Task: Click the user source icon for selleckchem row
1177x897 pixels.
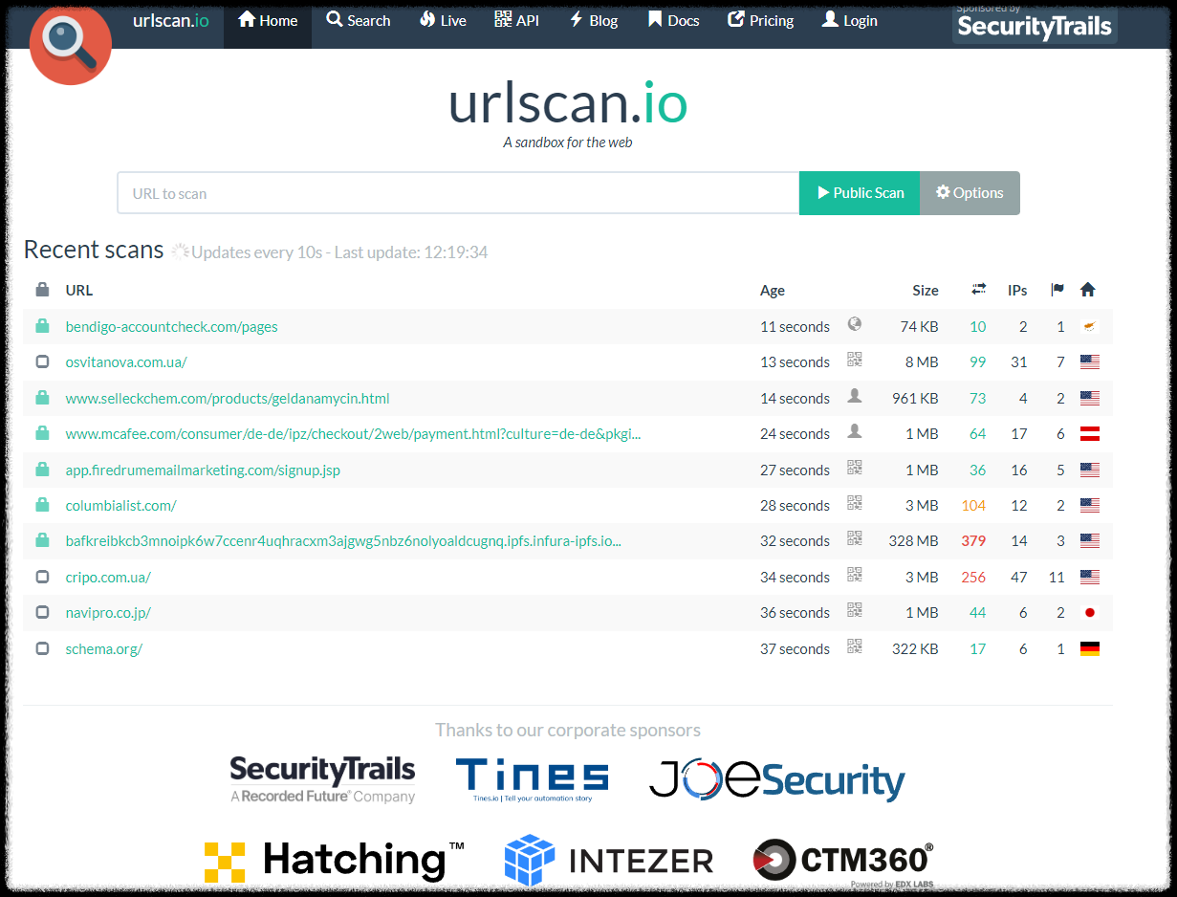Action: (x=855, y=396)
